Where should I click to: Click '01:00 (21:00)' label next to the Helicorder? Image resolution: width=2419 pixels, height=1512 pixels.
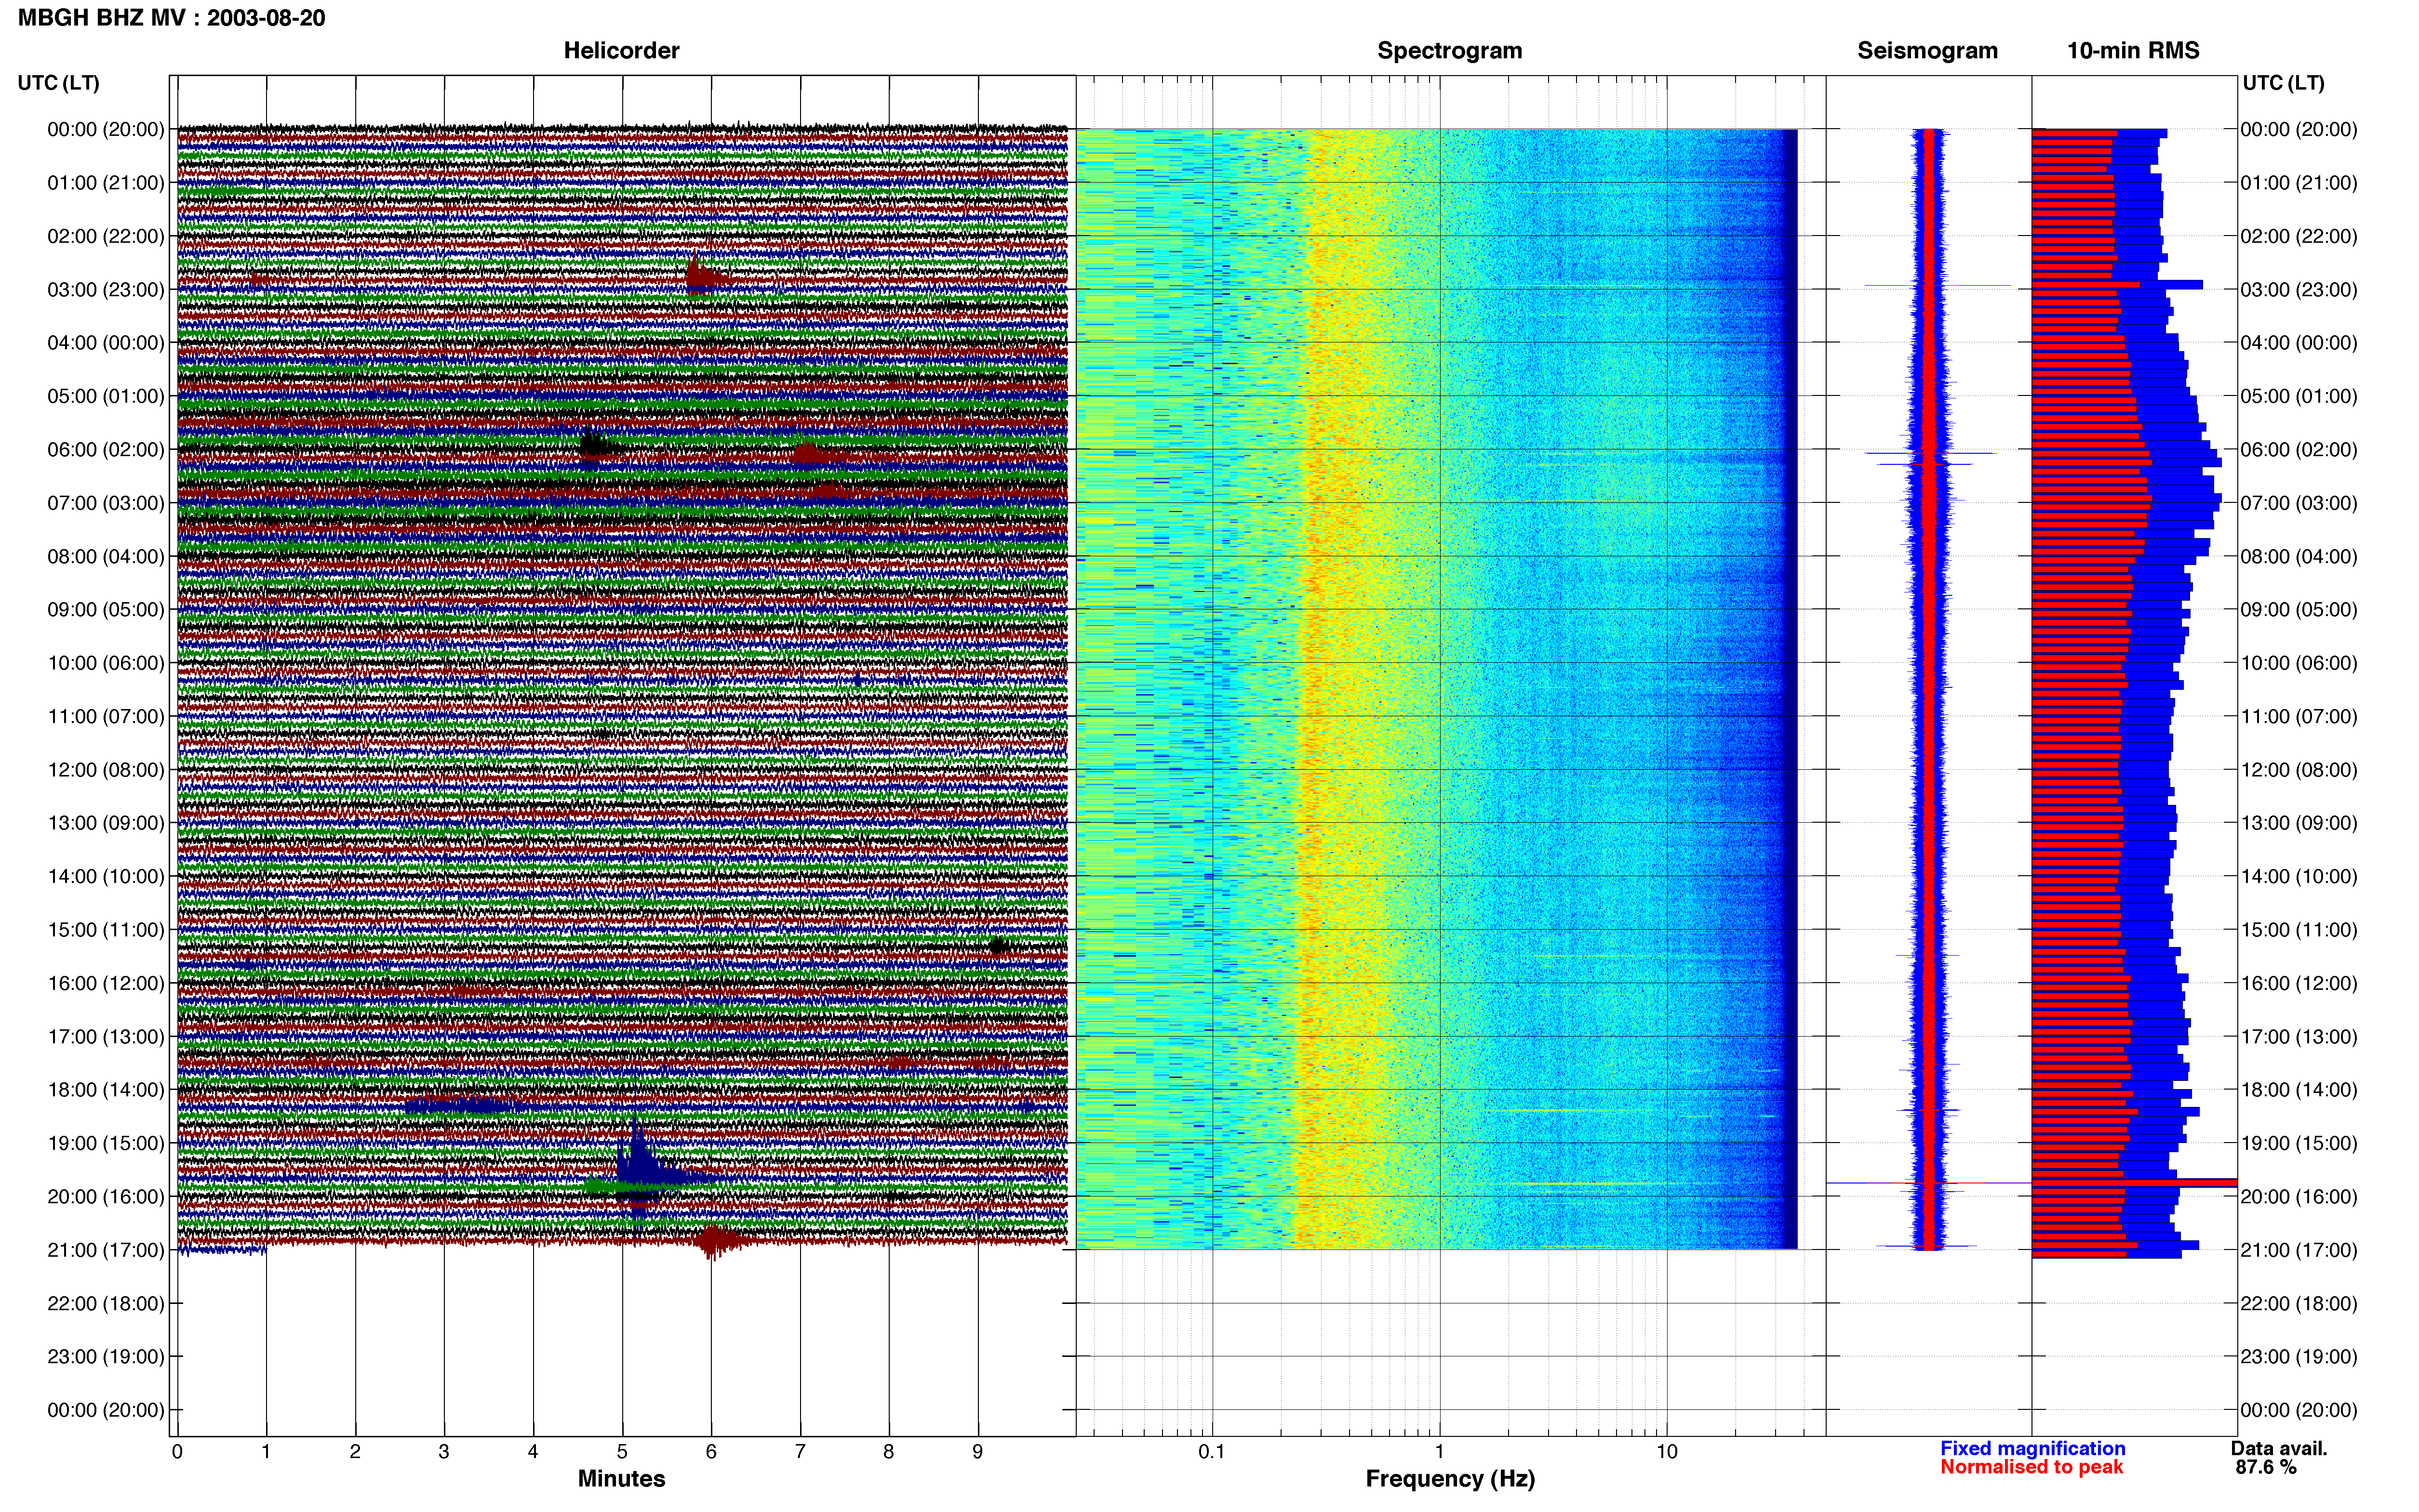[106, 183]
